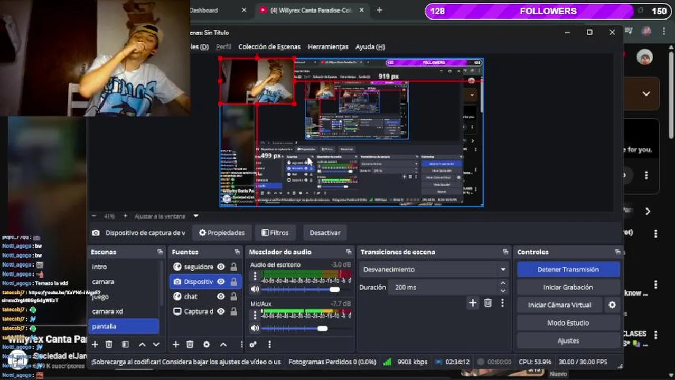Toggle lock on seguidore source
Screen dimensions: 675x380
233,267
